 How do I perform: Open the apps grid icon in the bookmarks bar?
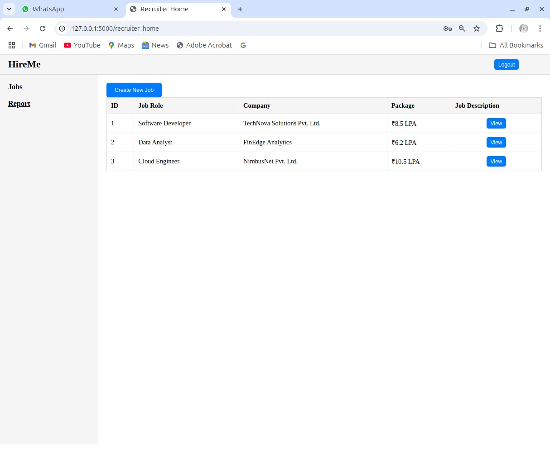tap(12, 45)
